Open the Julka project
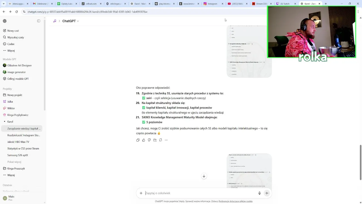Viewport: 362px width, 204px height. click(x=21, y=102)
